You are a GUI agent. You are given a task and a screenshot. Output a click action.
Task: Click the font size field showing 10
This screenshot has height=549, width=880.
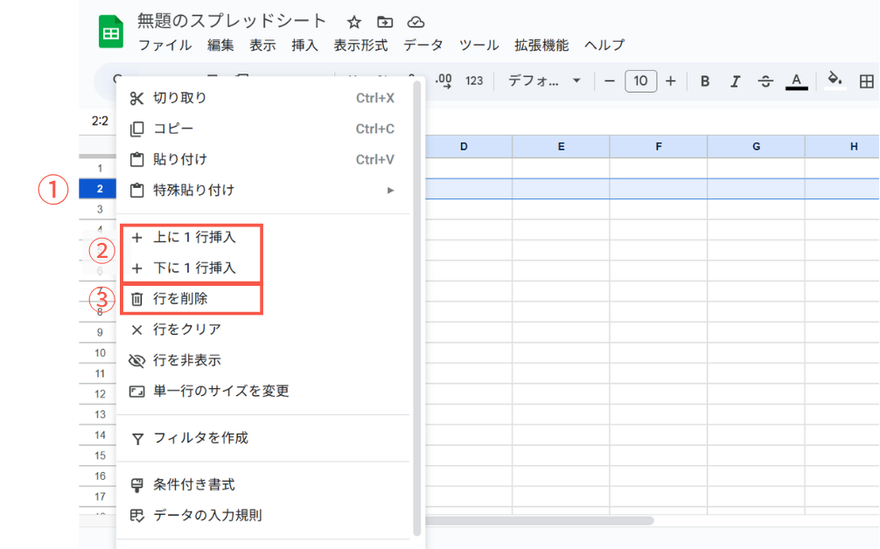point(640,80)
